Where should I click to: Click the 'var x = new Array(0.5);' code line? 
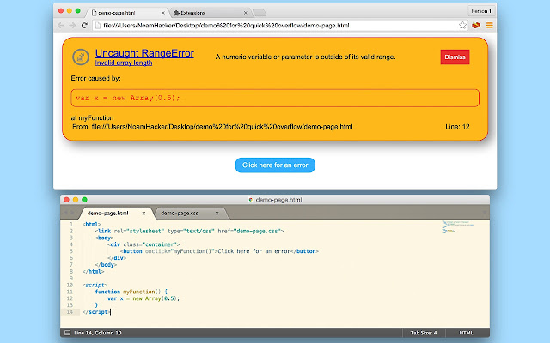point(144,298)
